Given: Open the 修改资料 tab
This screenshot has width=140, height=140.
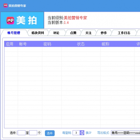Looking at the screenshot, I should pos(38,33).
